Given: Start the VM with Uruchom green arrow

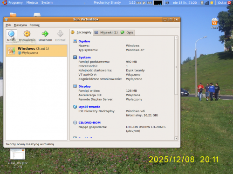Looking at the screenshot, I should click(45, 33).
